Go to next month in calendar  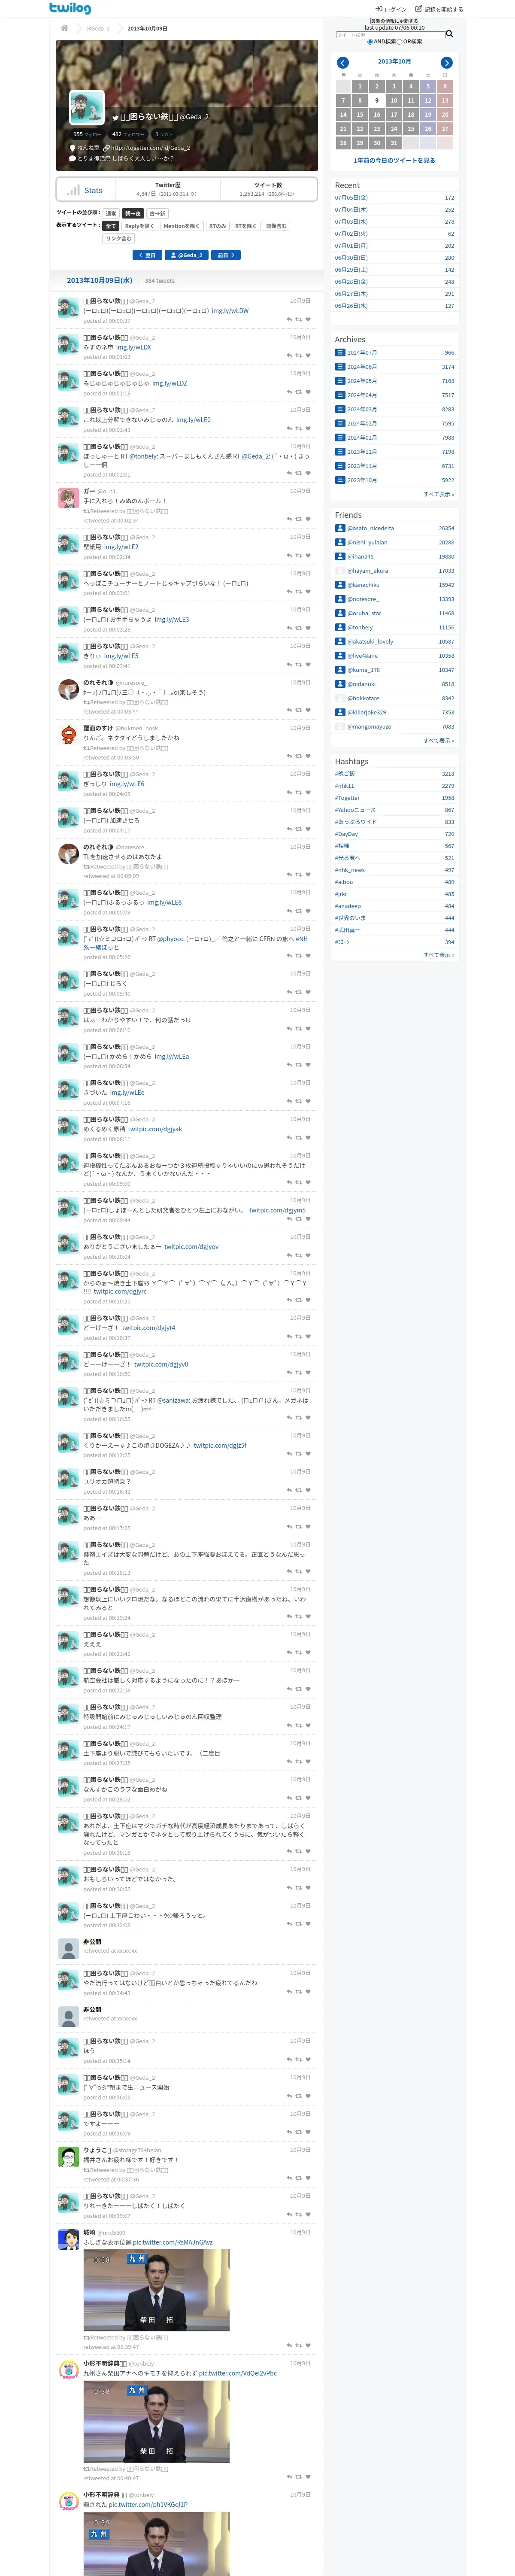447,63
